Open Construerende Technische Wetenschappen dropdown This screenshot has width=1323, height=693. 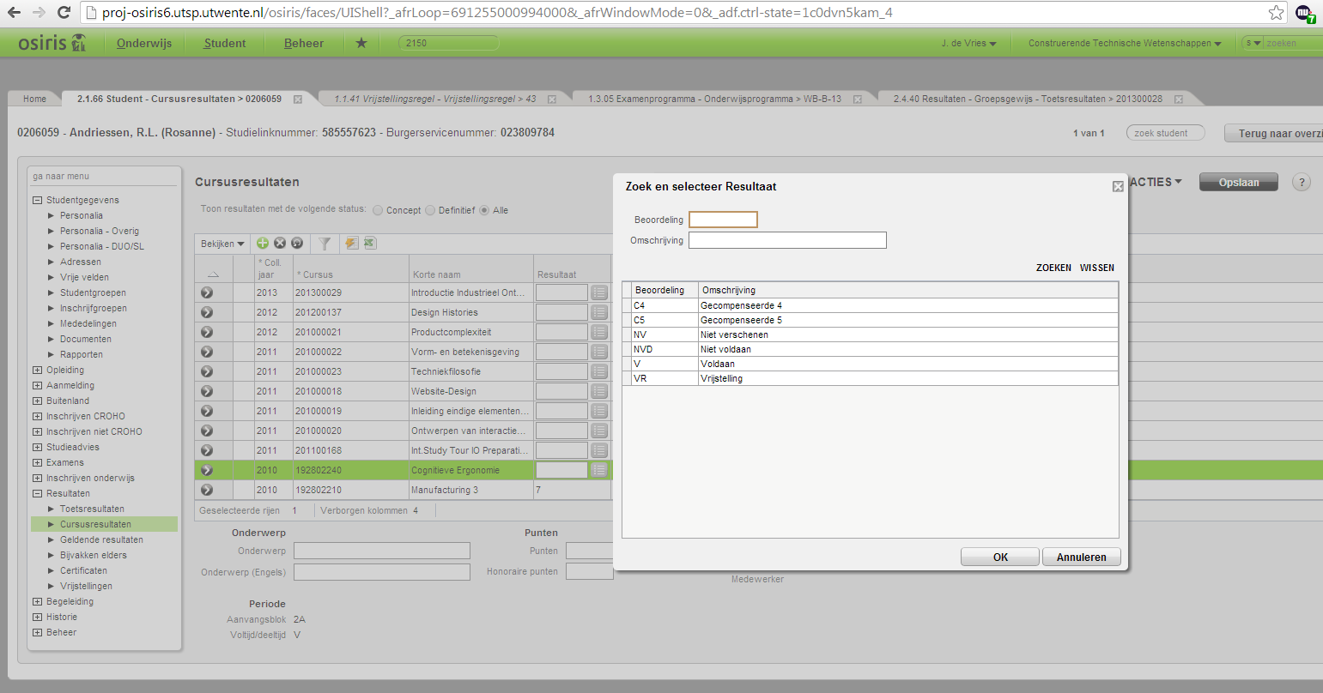[1125, 43]
